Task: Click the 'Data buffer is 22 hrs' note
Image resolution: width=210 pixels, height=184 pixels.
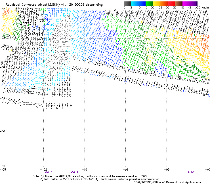Action: (x=68, y=179)
